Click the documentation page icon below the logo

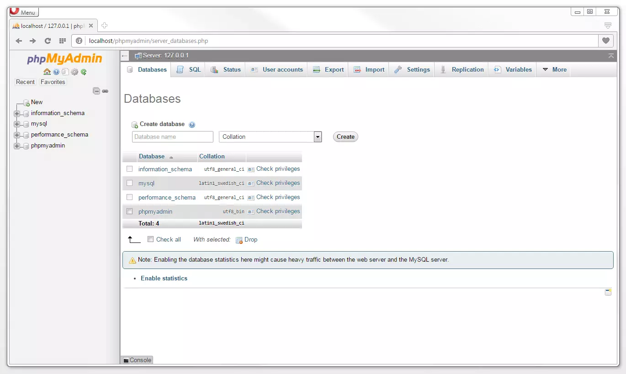point(65,72)
